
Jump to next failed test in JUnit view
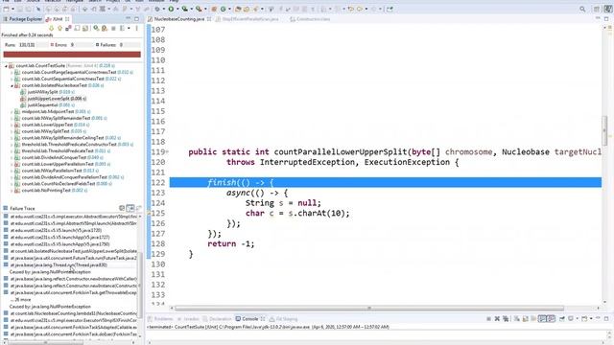[x=51, y=28]
